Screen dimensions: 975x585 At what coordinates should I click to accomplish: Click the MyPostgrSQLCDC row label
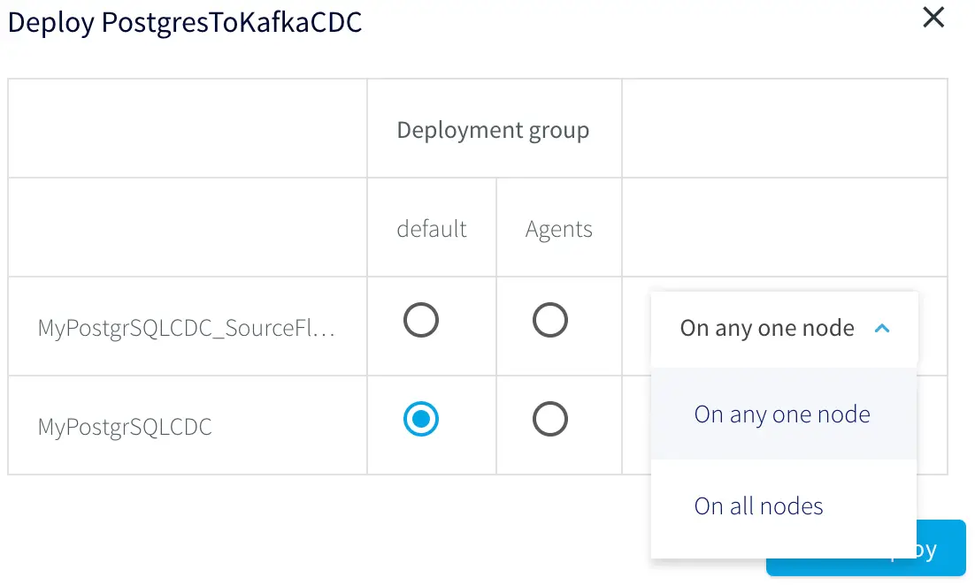pyautogui.click(x=125, y=428)
